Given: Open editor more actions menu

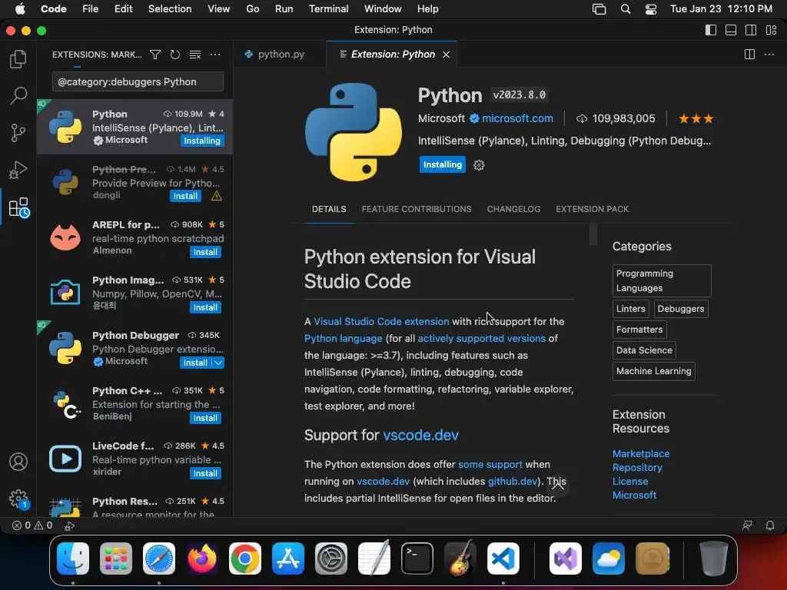Looking at the screenshot, I should tap(769, 55).
